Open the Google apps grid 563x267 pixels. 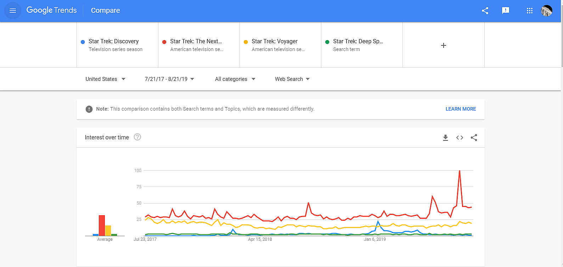point(530,11)
